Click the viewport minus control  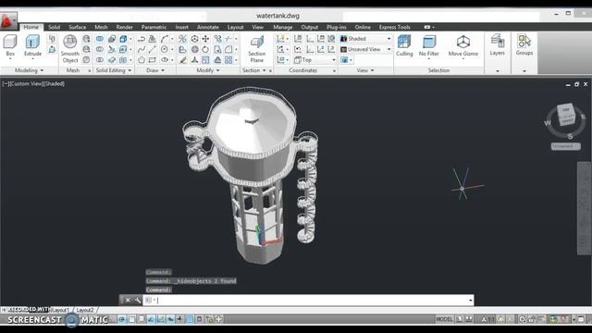(6, 84)
